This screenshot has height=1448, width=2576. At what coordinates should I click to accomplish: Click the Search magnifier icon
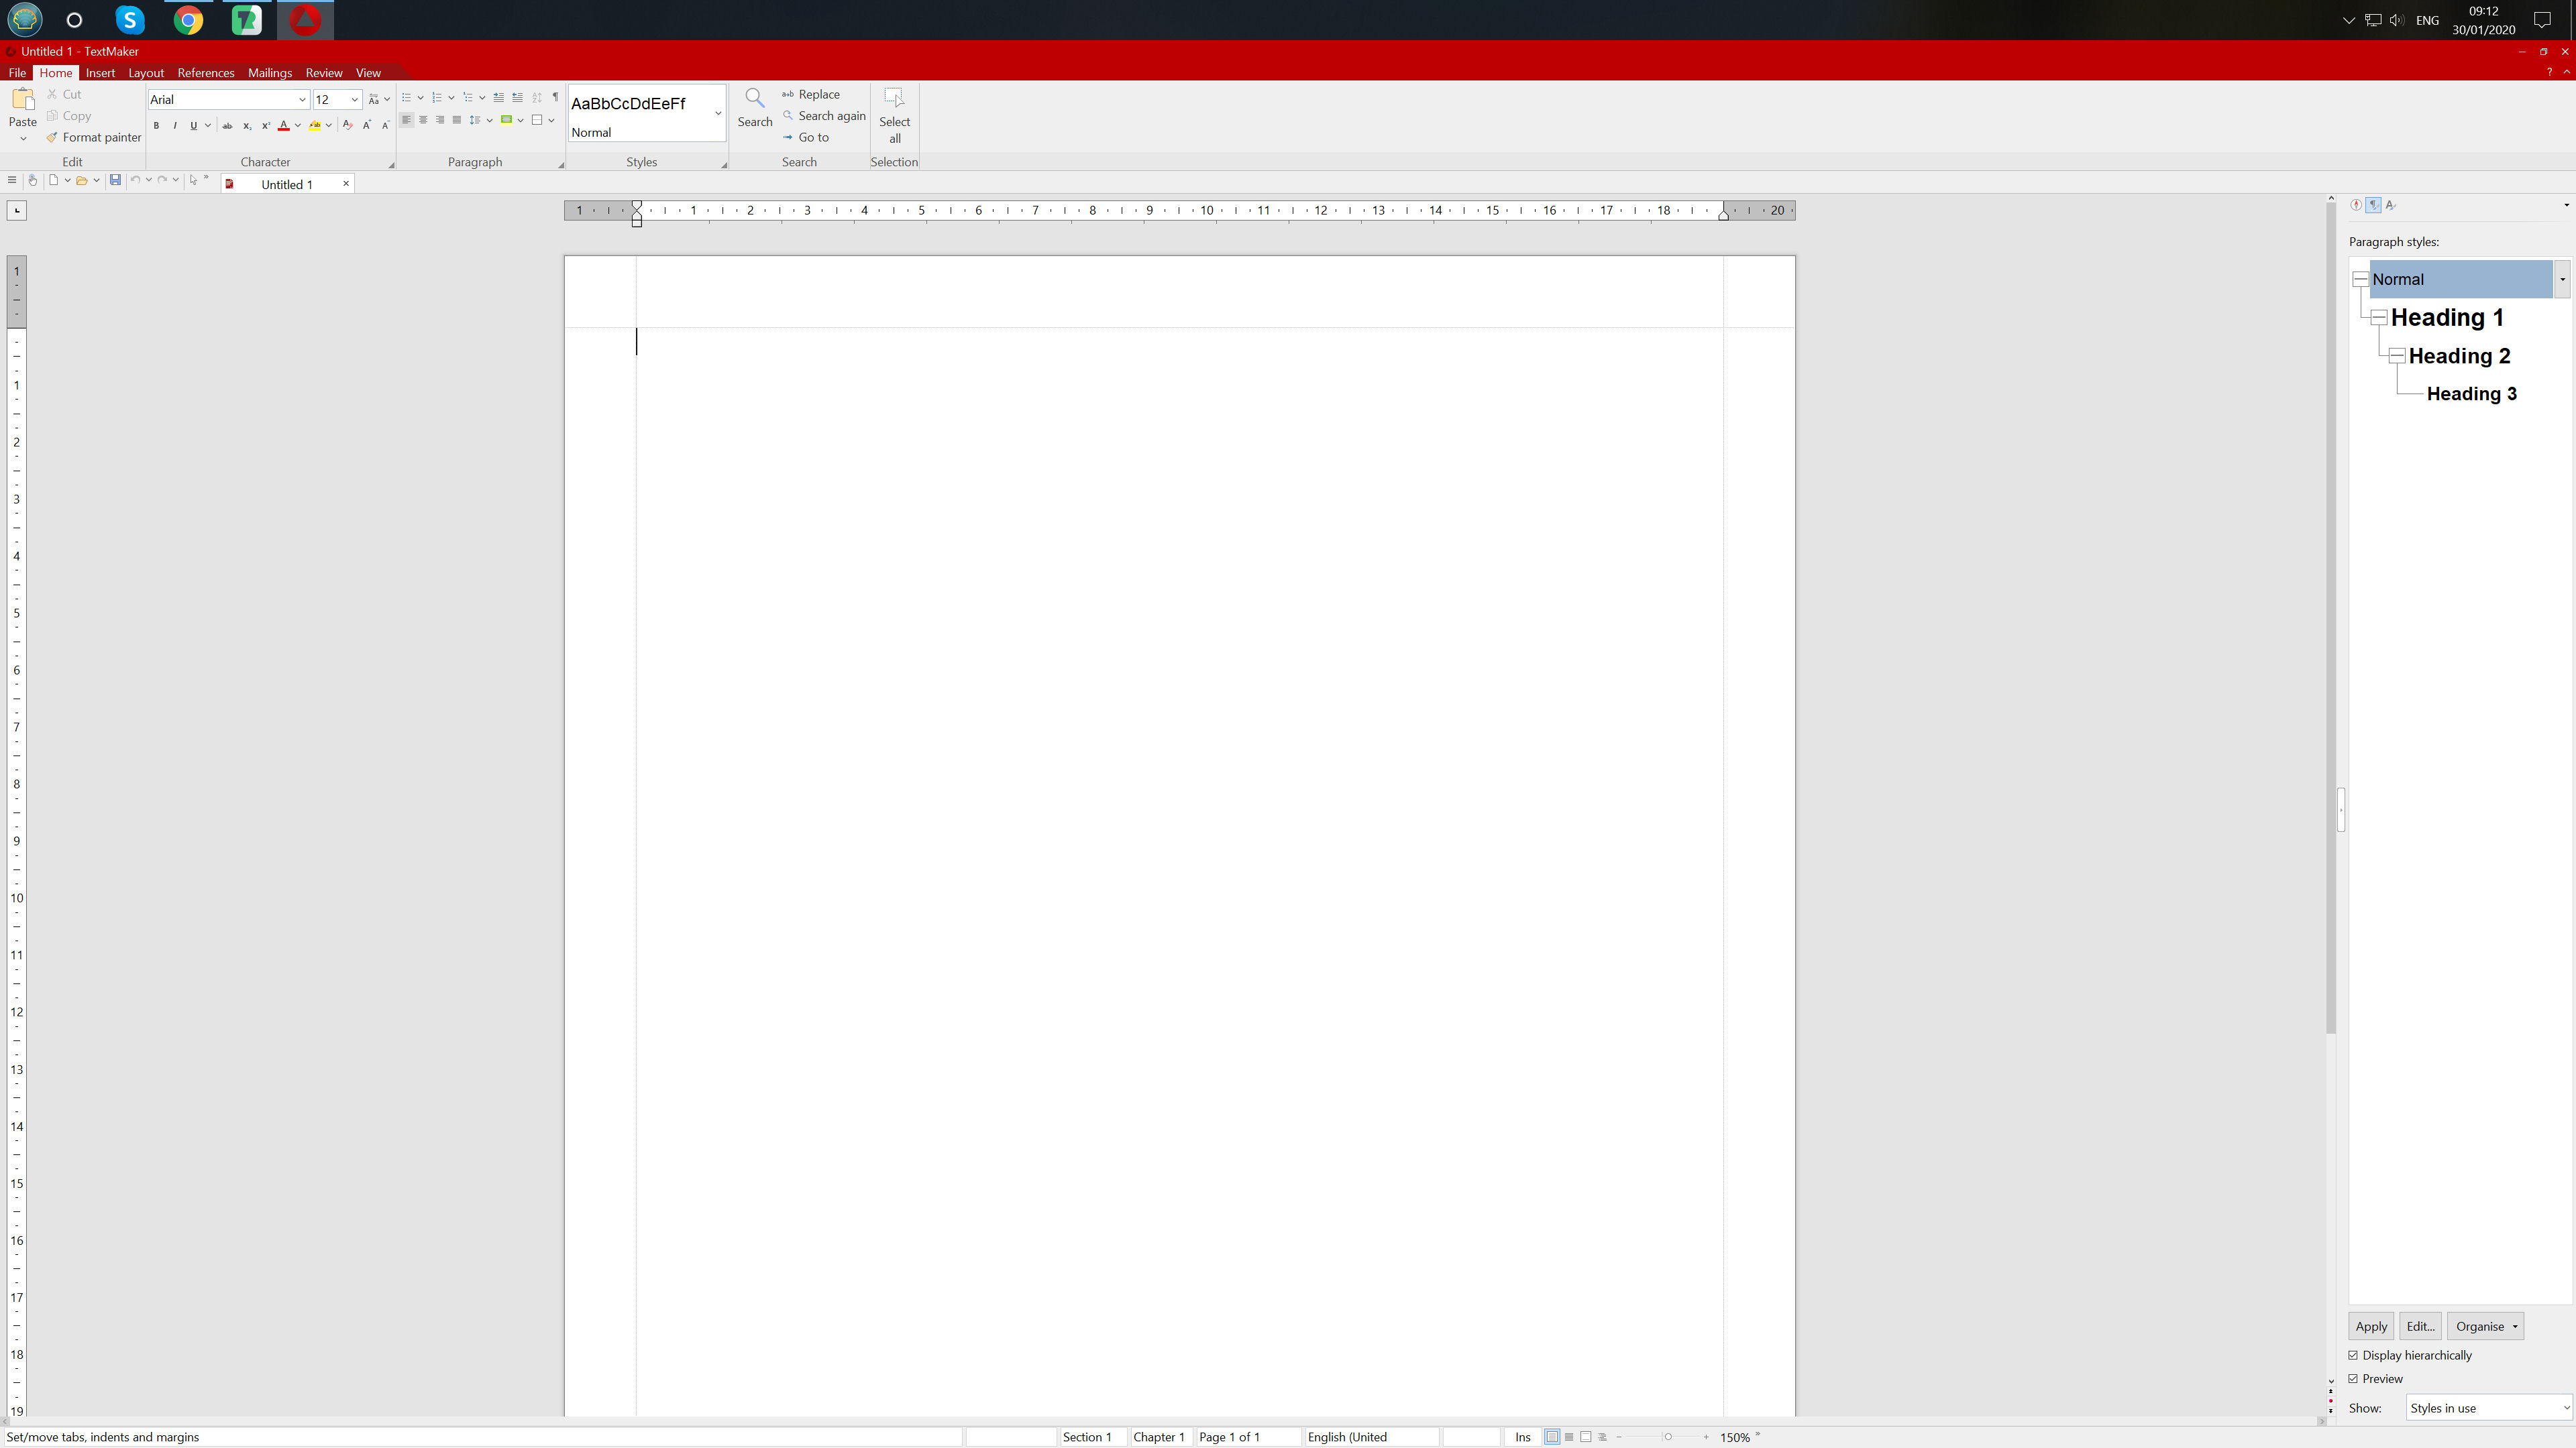(x=754, y=98)
